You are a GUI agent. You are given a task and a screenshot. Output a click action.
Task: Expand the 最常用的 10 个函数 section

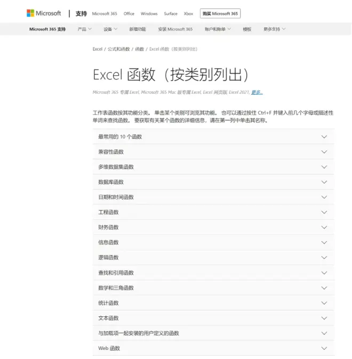click(213, 137)
